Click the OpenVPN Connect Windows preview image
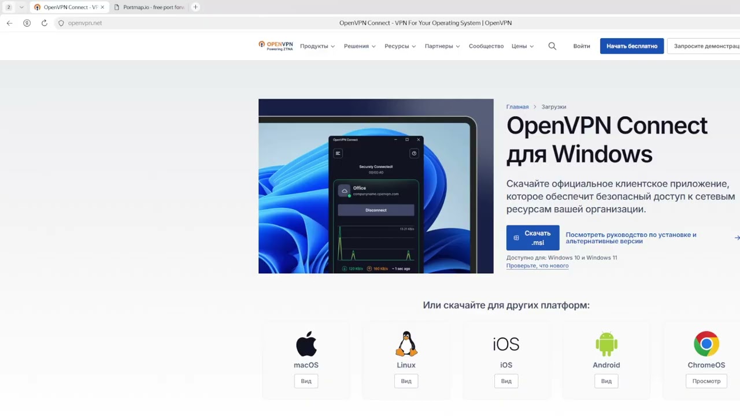740x416 pixels. click(376, 186)
